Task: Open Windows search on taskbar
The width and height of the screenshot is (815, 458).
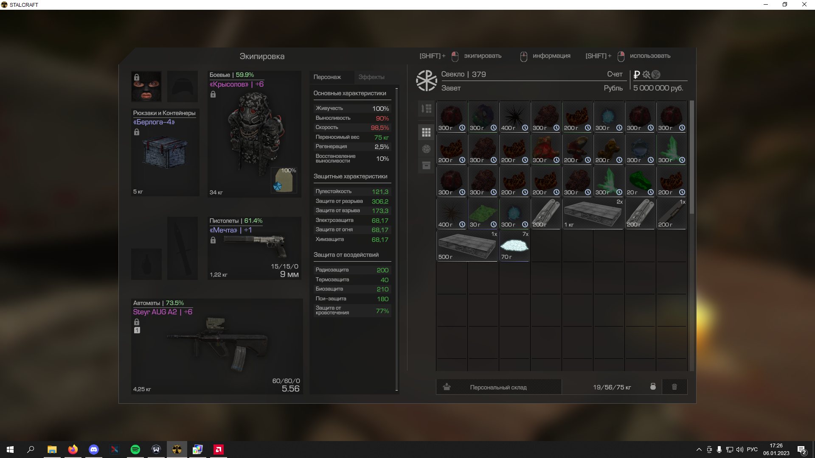Action: click(31, 450)
